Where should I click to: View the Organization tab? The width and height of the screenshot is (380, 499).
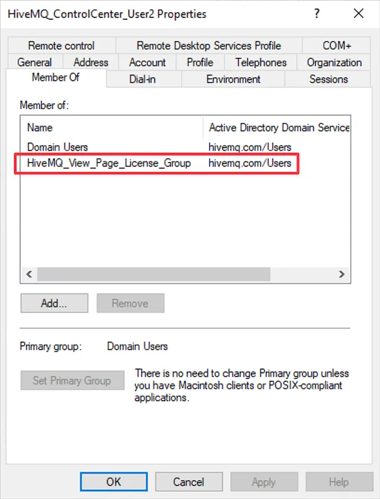point(334,62)
